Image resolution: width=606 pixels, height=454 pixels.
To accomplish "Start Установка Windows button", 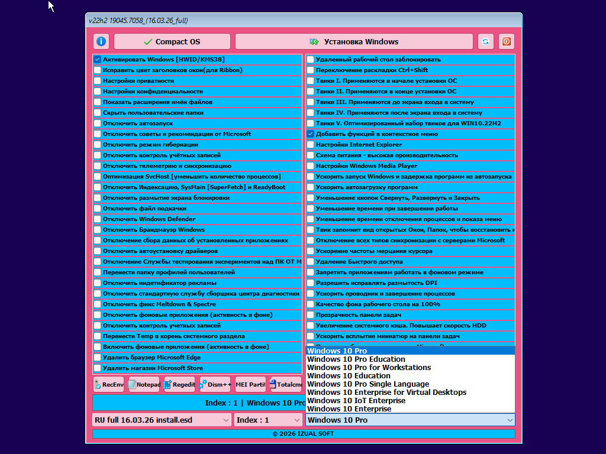I will click(x=354, y=41).
